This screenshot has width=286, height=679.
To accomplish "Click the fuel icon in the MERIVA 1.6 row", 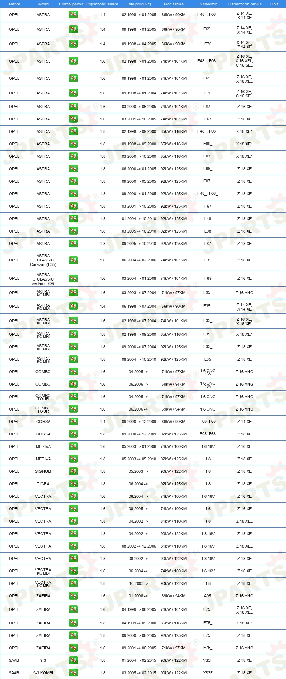I will tap(73, 446).
